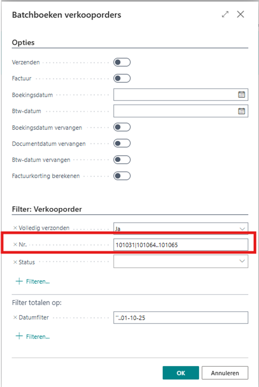This screenshot has width=259, height=387.
Task: Toggle Boekingsdatum vervangen on
Action: pyautogui.click(x=122, y=127)
